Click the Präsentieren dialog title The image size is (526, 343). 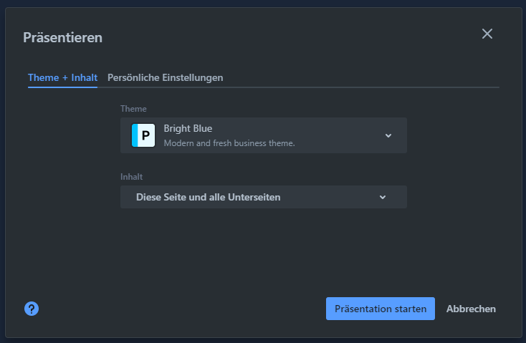62,37
